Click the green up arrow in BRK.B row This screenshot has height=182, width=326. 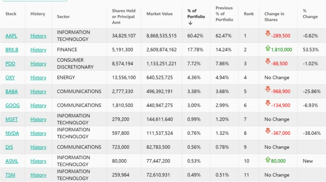(x=267, y=48)
